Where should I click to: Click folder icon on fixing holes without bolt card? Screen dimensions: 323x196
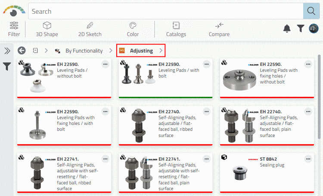point(224,62)
